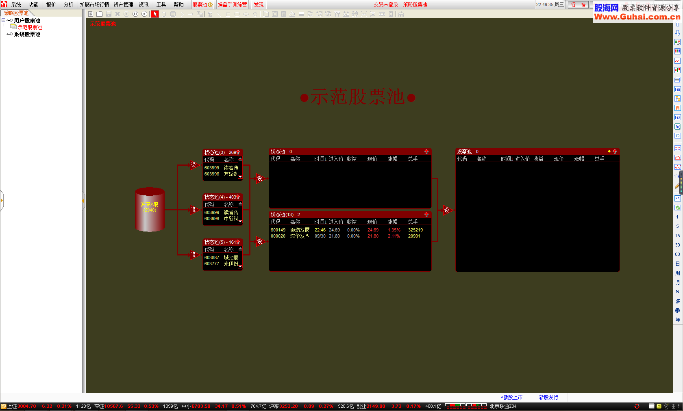Click the new document icon in the toolbar
Screen dimensions: 683x411
tap(91, 14)
